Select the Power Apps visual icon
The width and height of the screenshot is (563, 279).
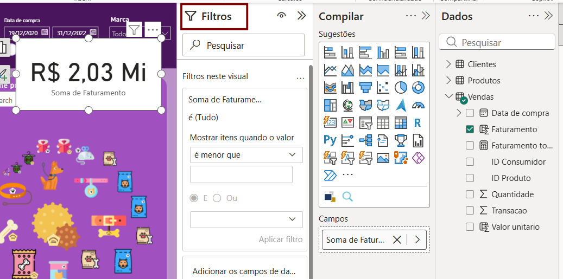click(418, 158)
